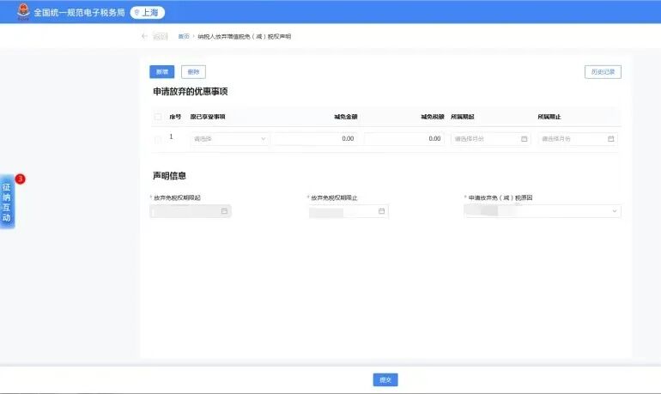Click the 放弃免税权期限止 date field
This screenshot has width=661, height=394.
coord(349,211)
